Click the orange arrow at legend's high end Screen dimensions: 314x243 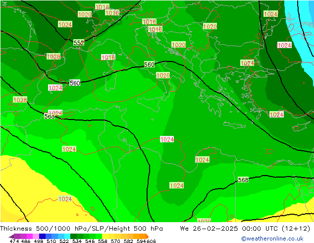[x=148, y=236]
